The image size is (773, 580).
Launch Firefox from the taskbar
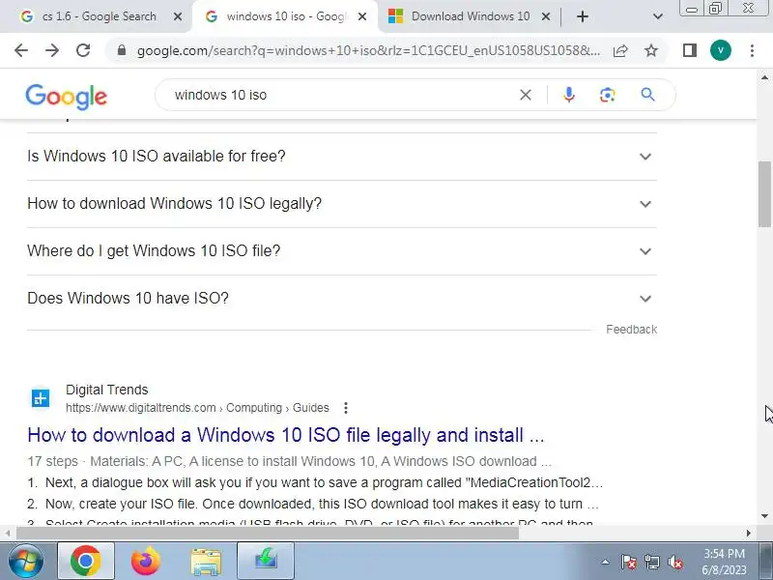click(x=146, y=561)
